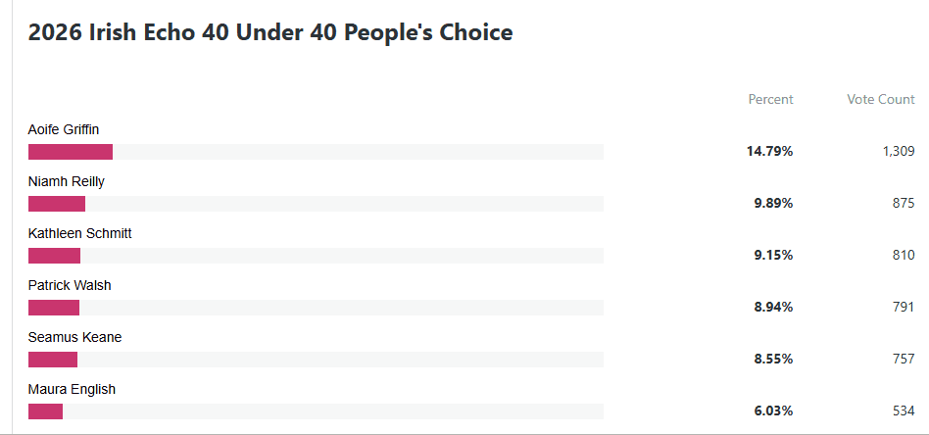The height and width of the screenshot is (435, 929).
Task: Select the Maura English name label
Action: 72,389
